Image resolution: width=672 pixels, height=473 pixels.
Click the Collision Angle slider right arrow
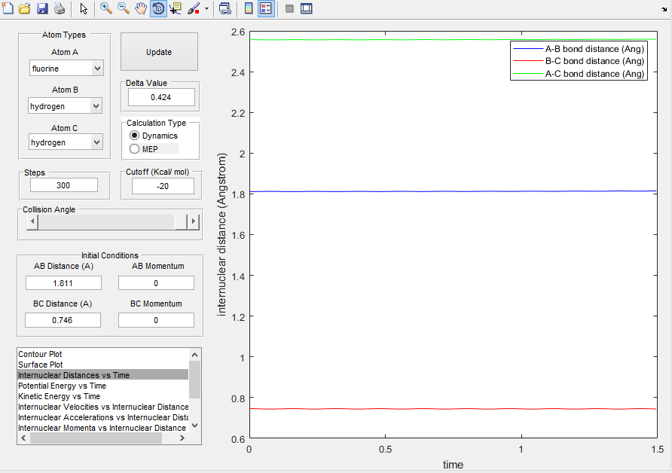click(194, 221)
